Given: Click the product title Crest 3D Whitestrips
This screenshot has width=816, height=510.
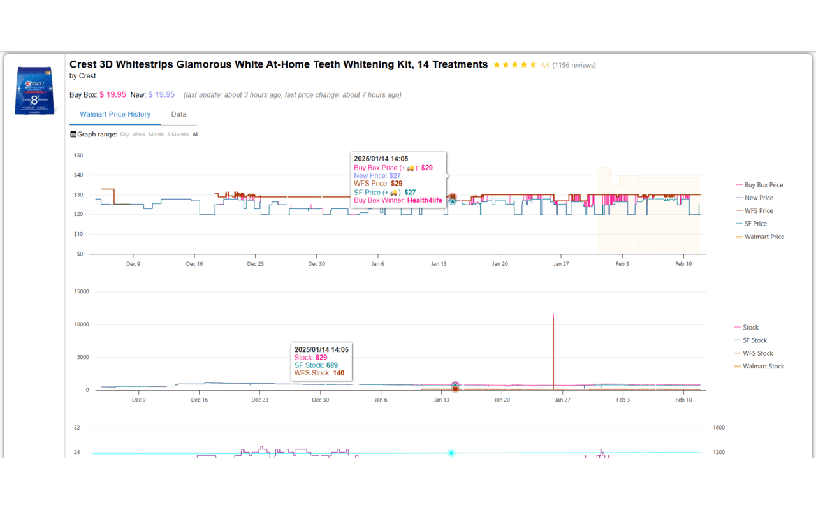Looking at the screenshot, I should [279, 64].
